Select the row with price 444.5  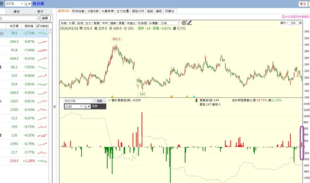click(24, 59)
